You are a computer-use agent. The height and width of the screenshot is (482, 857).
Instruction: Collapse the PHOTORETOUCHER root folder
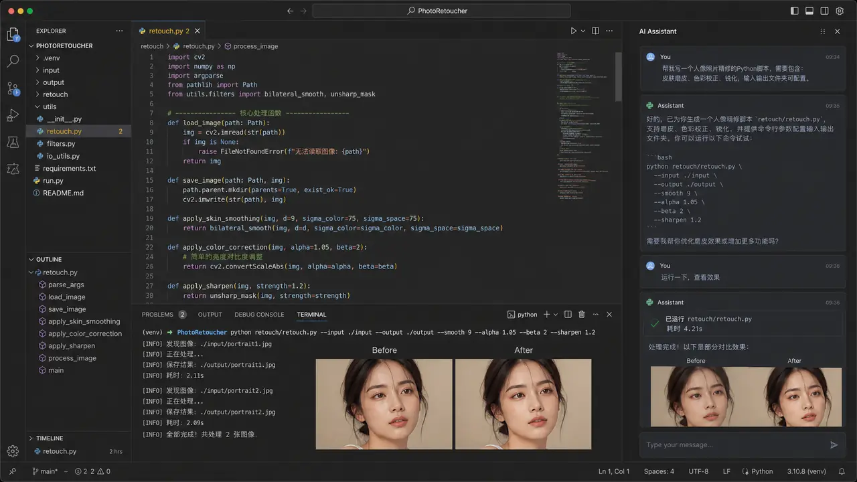[79, 46]
